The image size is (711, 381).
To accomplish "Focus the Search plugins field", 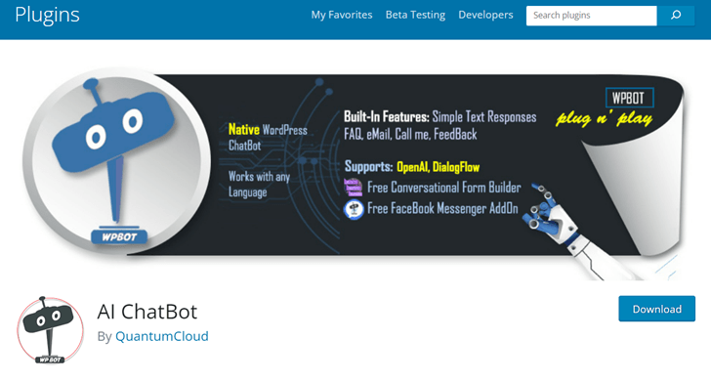I will coord(591,16).
